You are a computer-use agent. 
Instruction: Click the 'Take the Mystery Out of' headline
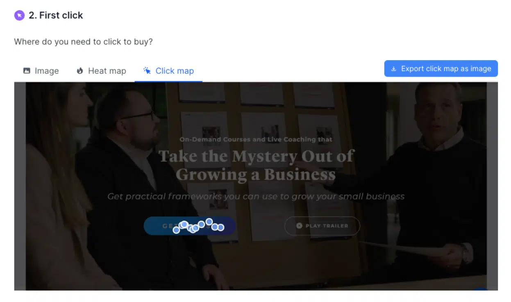point(257,156)
